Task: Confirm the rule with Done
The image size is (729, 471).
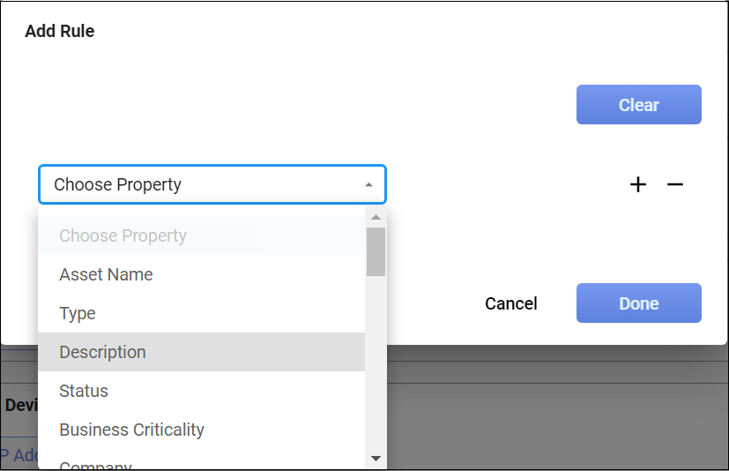Action: click(638, 303)
